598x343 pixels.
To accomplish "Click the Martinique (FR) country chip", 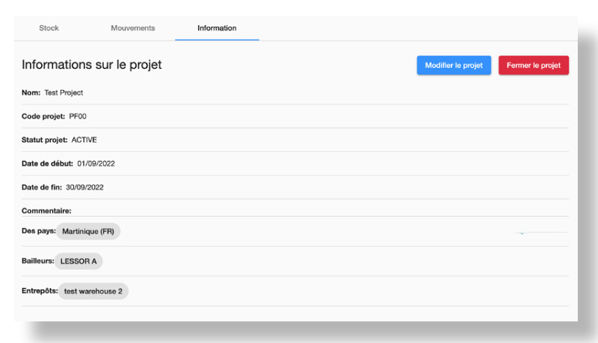I will tap(88, 231).
